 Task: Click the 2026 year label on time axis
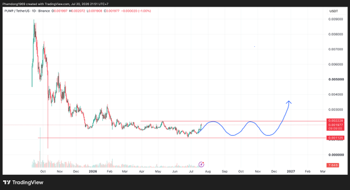(x=93, y=172)
